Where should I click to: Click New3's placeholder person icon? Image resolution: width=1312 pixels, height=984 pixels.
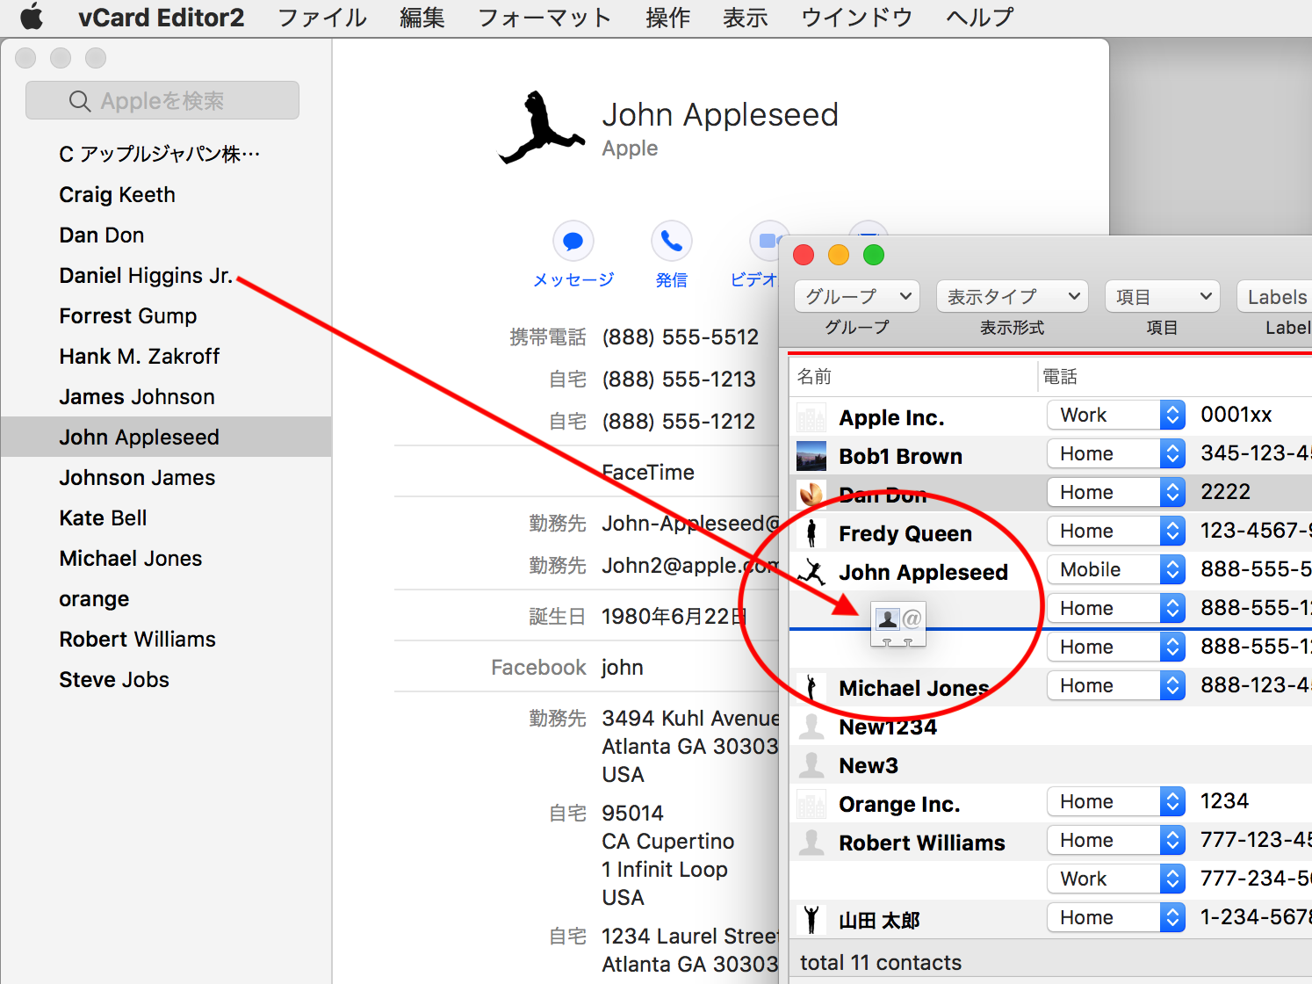(811, 766)
